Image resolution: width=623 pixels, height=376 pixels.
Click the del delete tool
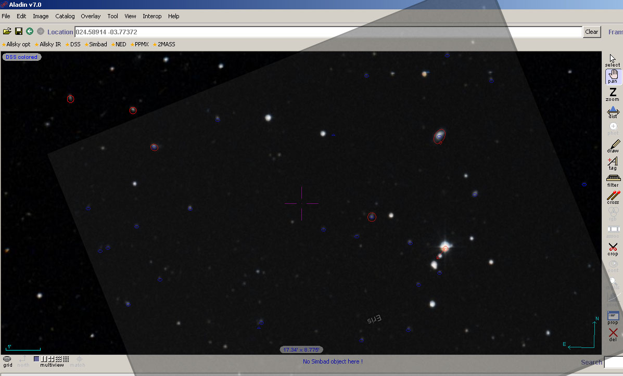point(613,334)
